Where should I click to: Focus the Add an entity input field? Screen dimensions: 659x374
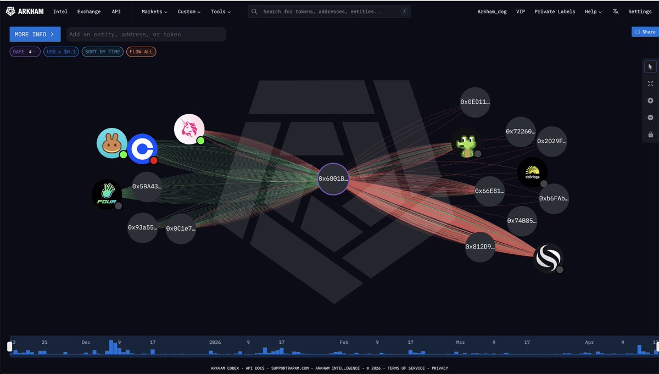[146, 34]
